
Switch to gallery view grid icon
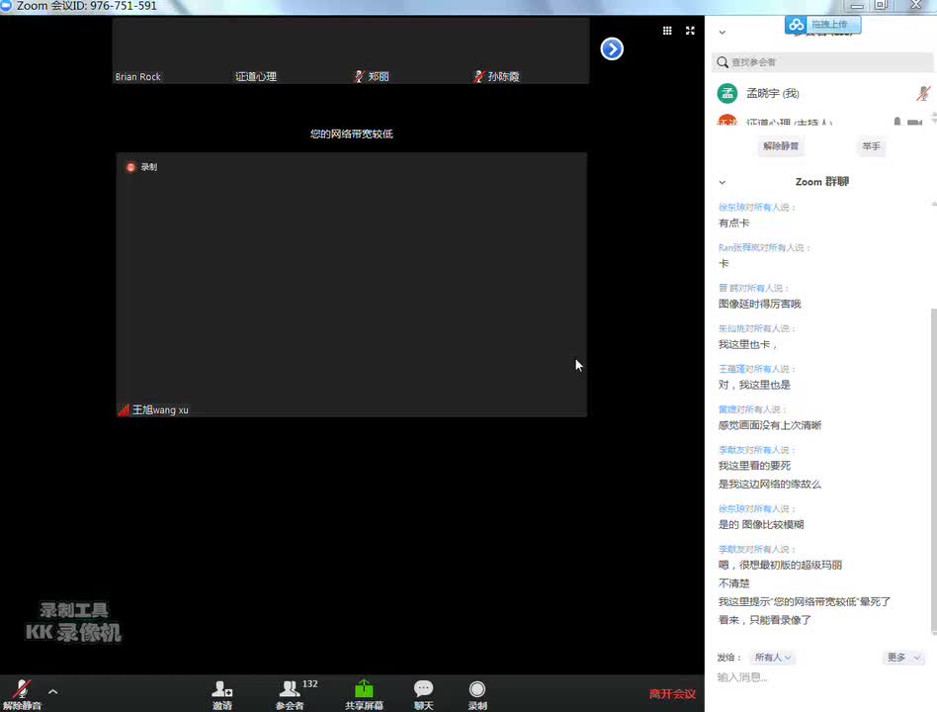click(x=667, y=31)
